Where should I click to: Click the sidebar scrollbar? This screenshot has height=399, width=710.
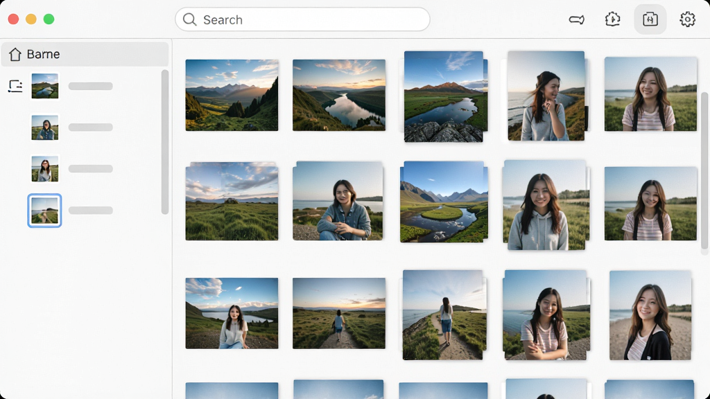pyautogui.click(x=165, y=141)
